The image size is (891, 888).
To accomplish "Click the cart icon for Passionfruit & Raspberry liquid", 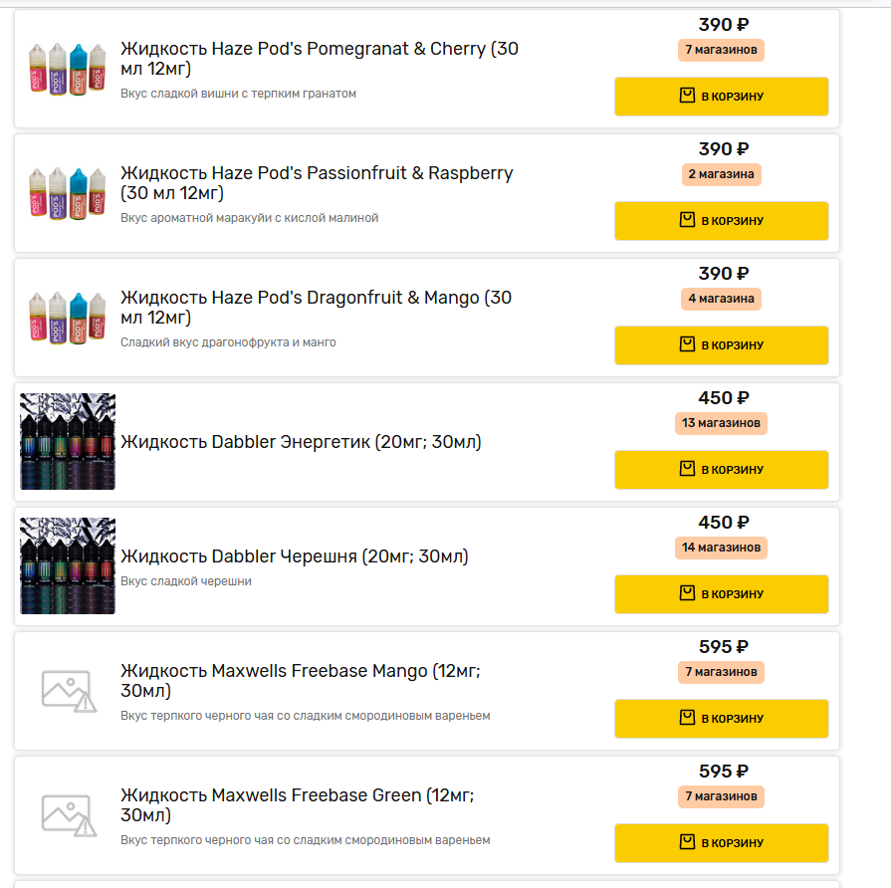I will click(x=687, y=221).
